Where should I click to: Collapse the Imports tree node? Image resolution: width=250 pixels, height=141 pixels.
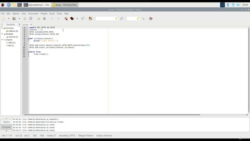(x=2, y=40)
